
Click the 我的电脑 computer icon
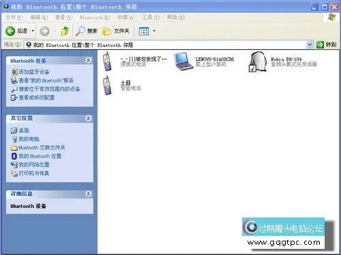[14, 139]
